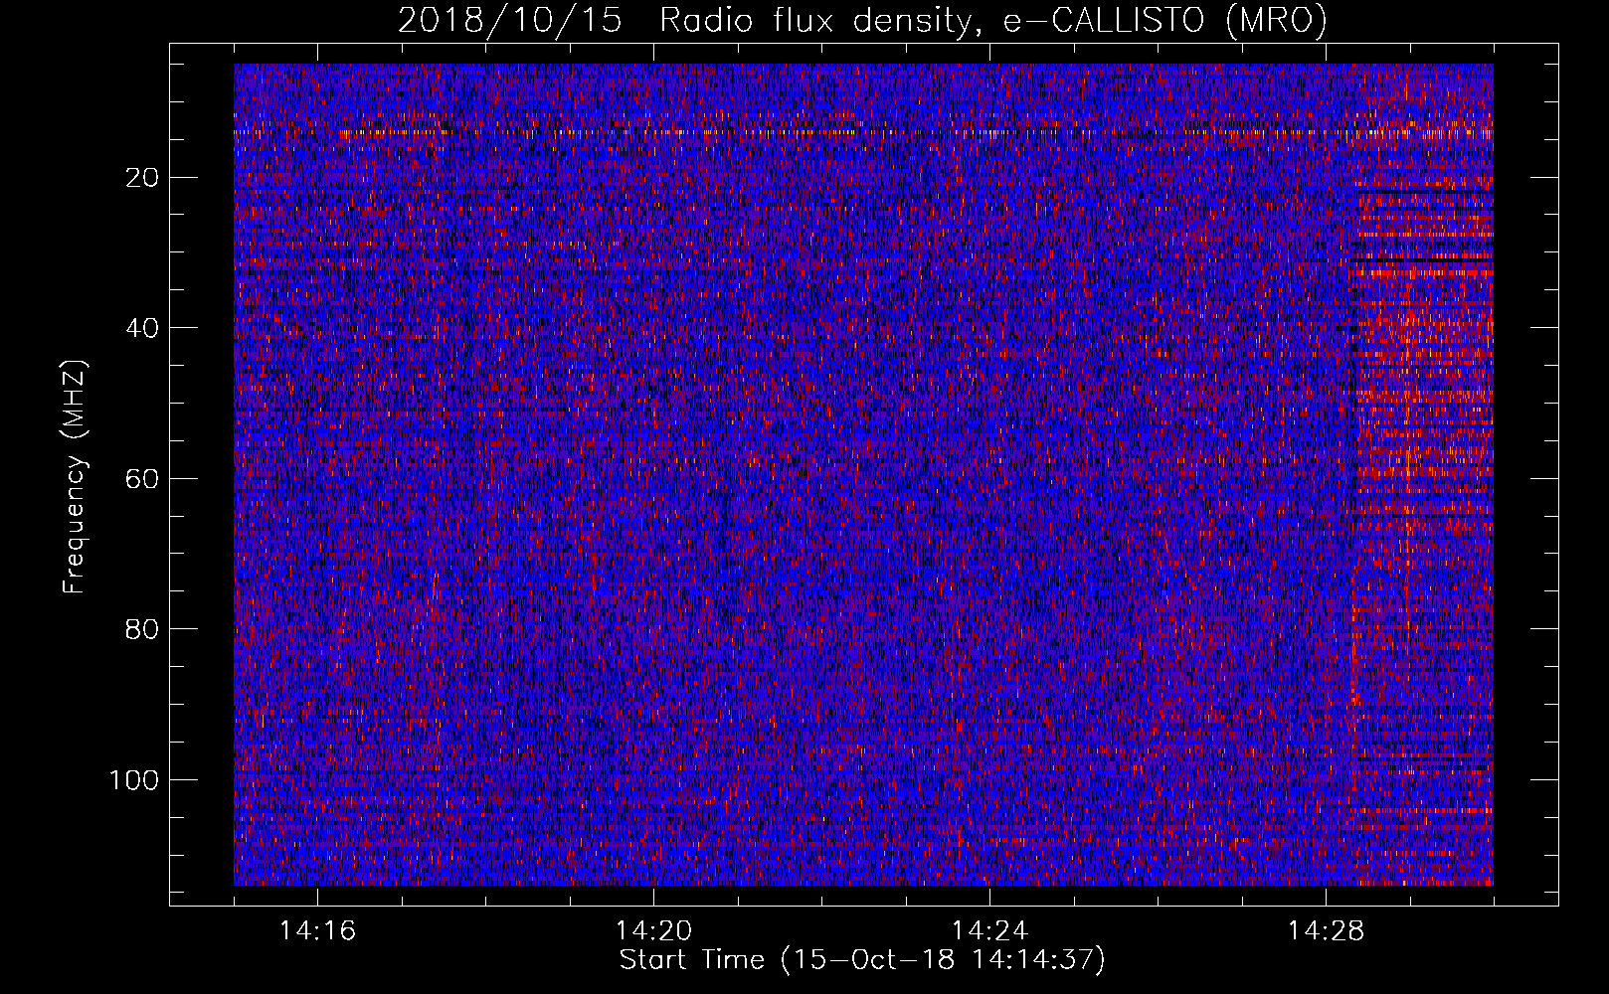
Task: Click the time tick label '14:16'
Action: [317, 931]
